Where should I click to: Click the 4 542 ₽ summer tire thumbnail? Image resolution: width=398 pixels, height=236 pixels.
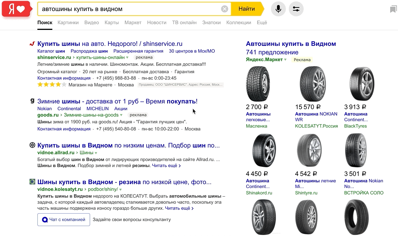point(309,150)
